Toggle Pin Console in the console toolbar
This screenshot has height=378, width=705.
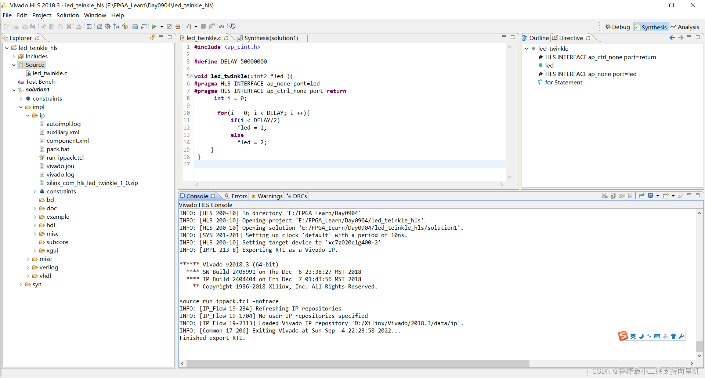point(642,196)
